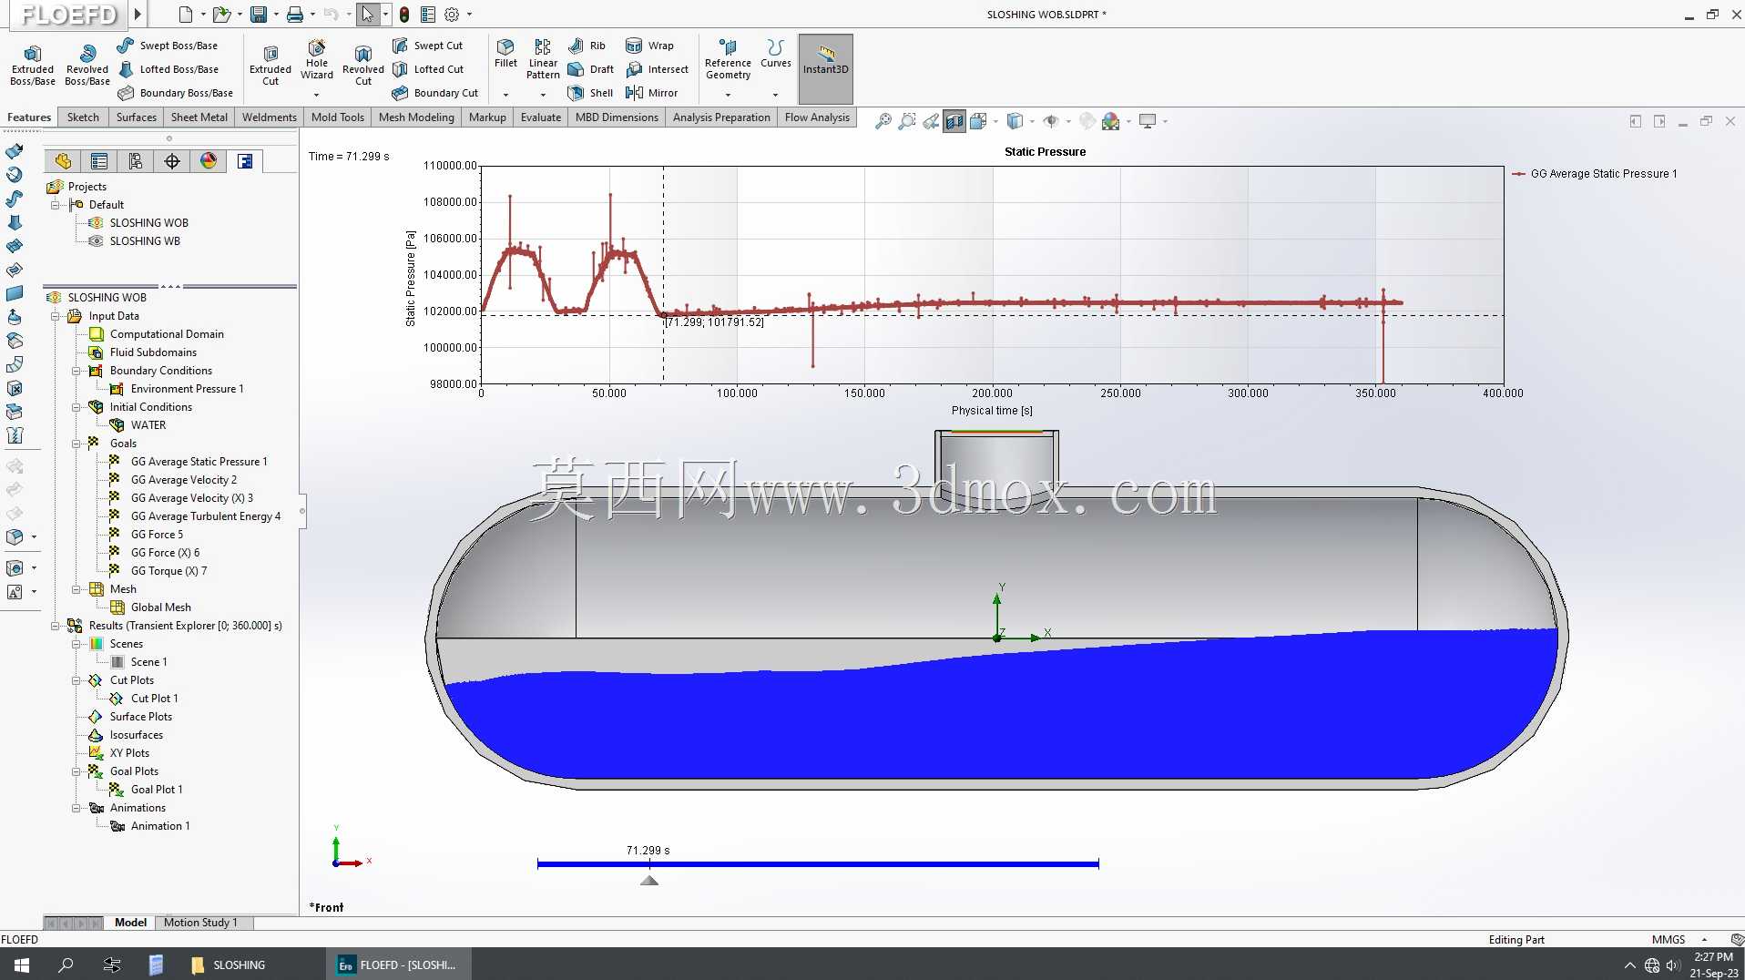Screen dimensions: 1745x980
Task: Click the Zoom to Fit icon
Action: pyautogui.click(x=883, y=121)
